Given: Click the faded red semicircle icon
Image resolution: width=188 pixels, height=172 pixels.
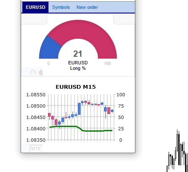Looking at the screenshot, I should click(x=41, y=73).
